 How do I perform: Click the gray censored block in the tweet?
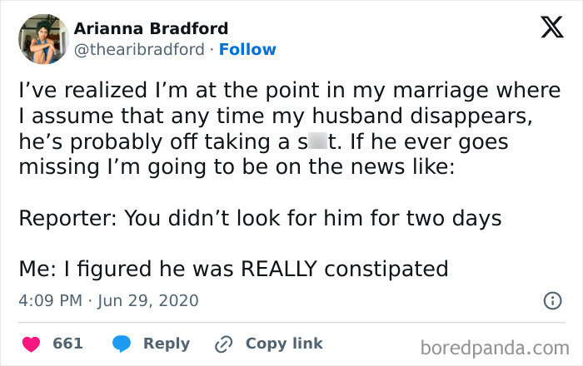point(316,141)
